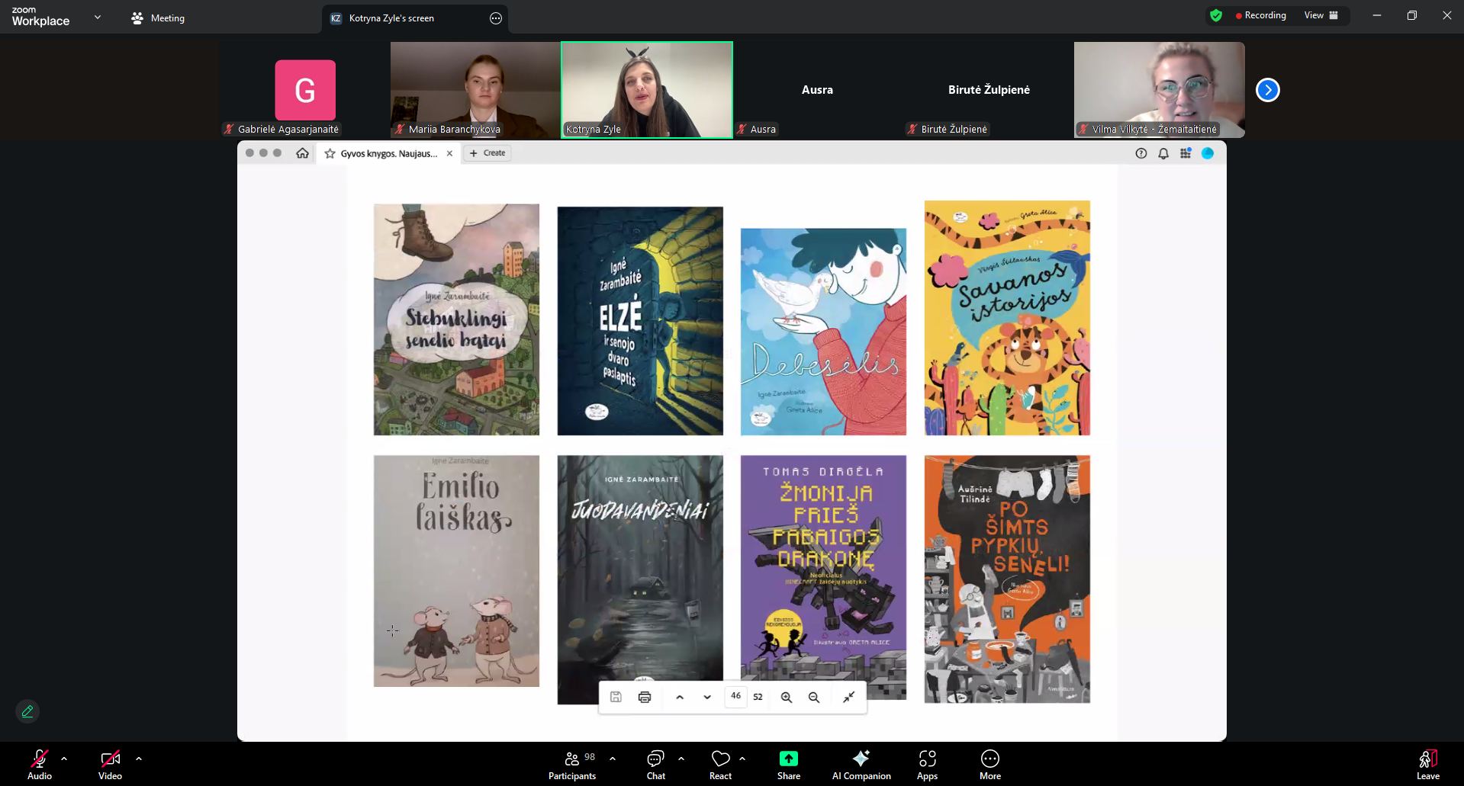Open the Chat panel
This screenshot has height=786, width=1464.
click(655, 765)
